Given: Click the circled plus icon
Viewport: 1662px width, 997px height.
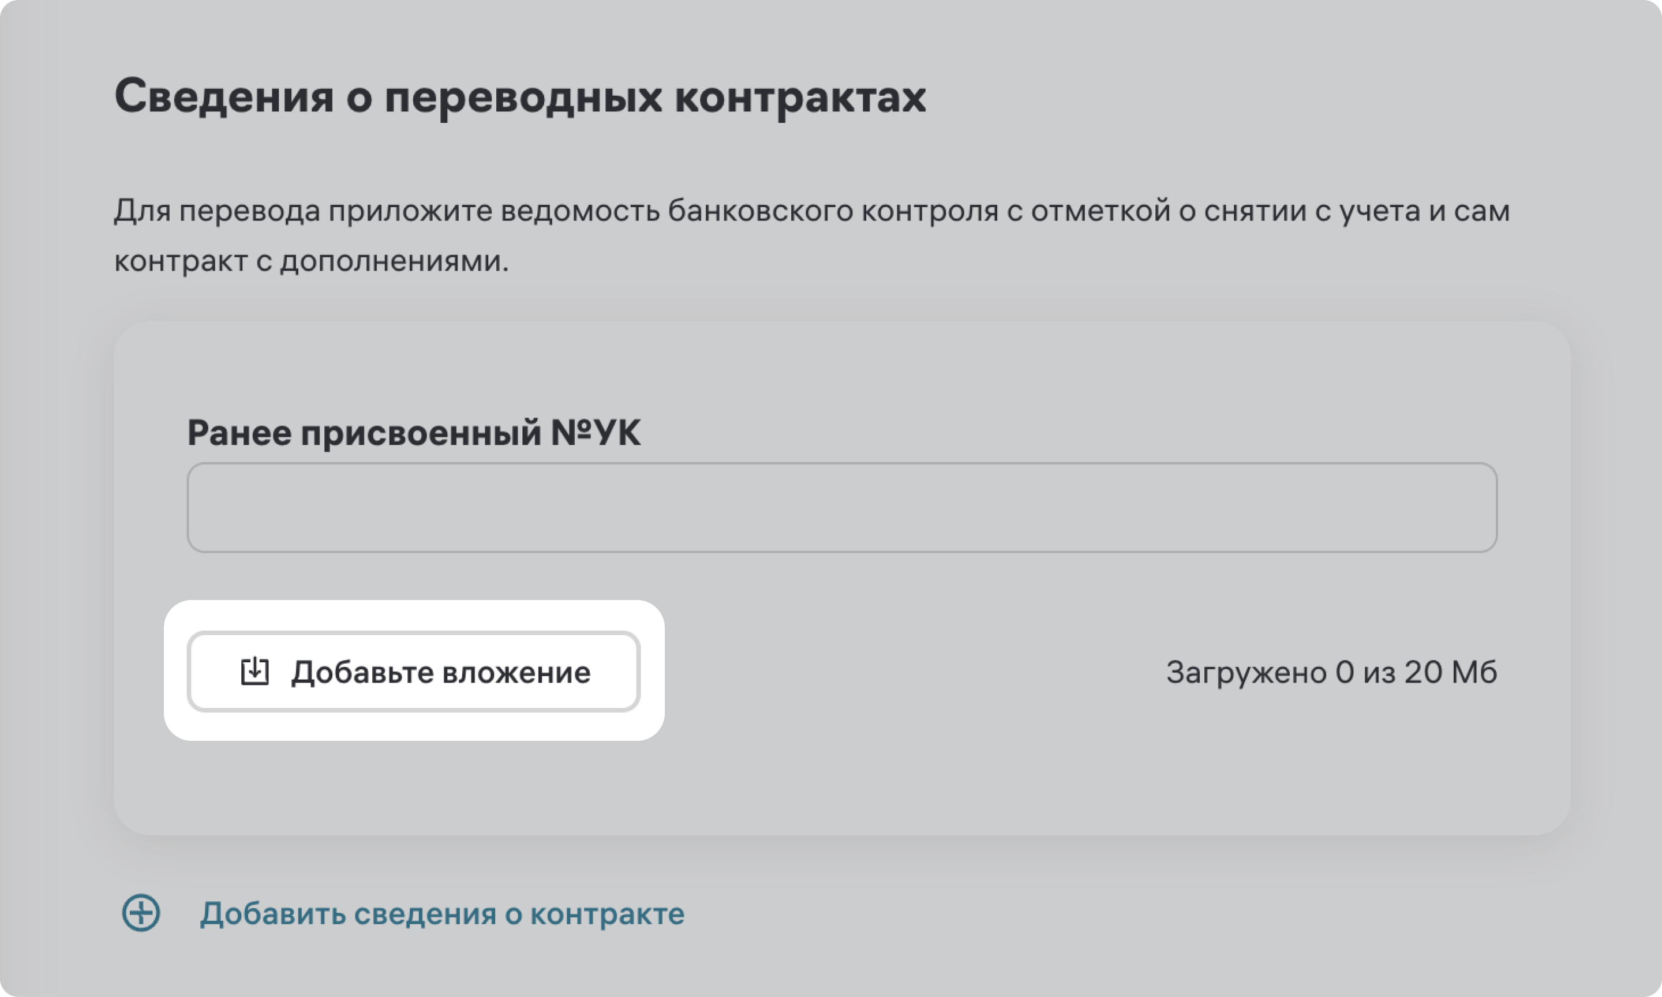Looking at the screenshot, I should 141,913.
